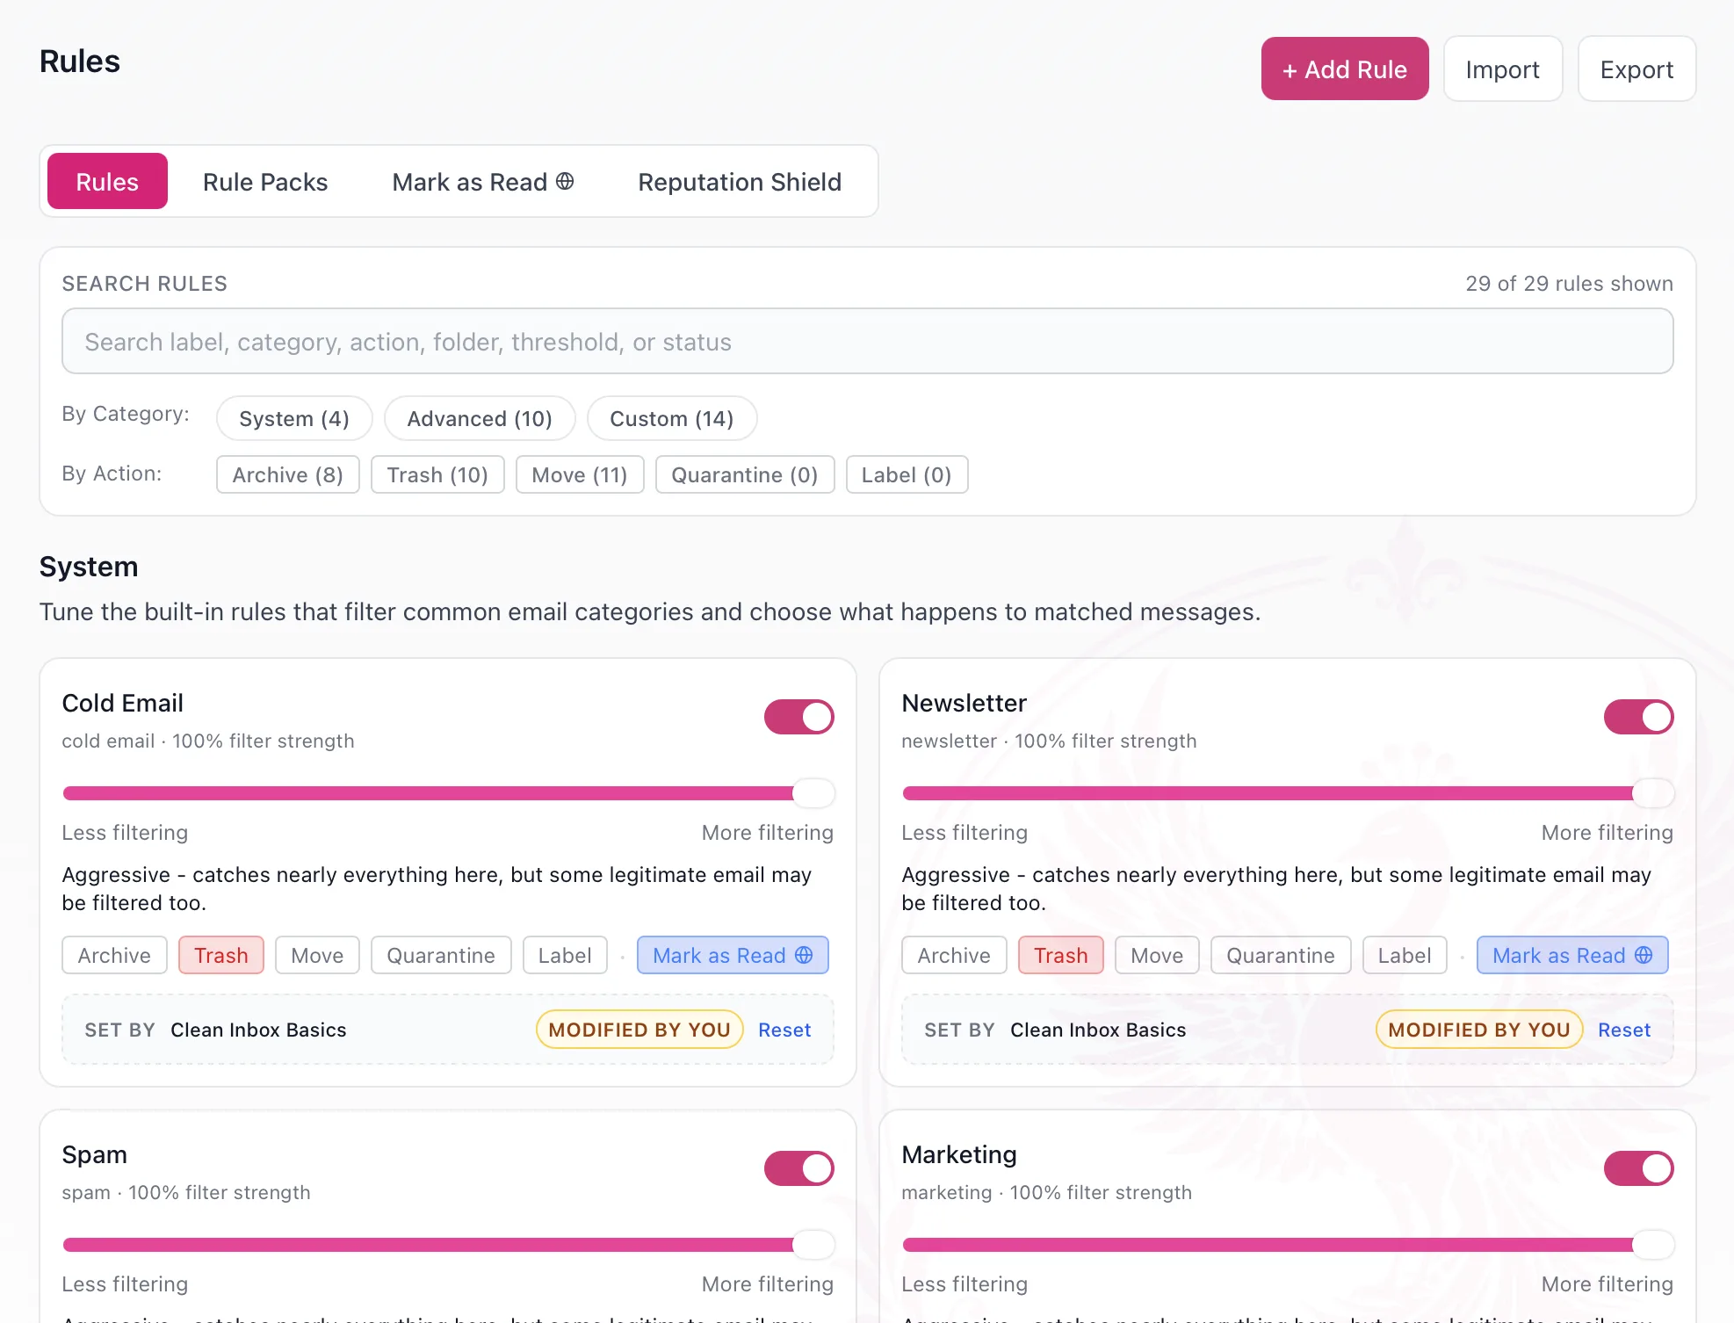Image resolution: width=1734 pixels, height=1323 pixels.
Task: Export the rules list
Action: tap(1636, 69)
